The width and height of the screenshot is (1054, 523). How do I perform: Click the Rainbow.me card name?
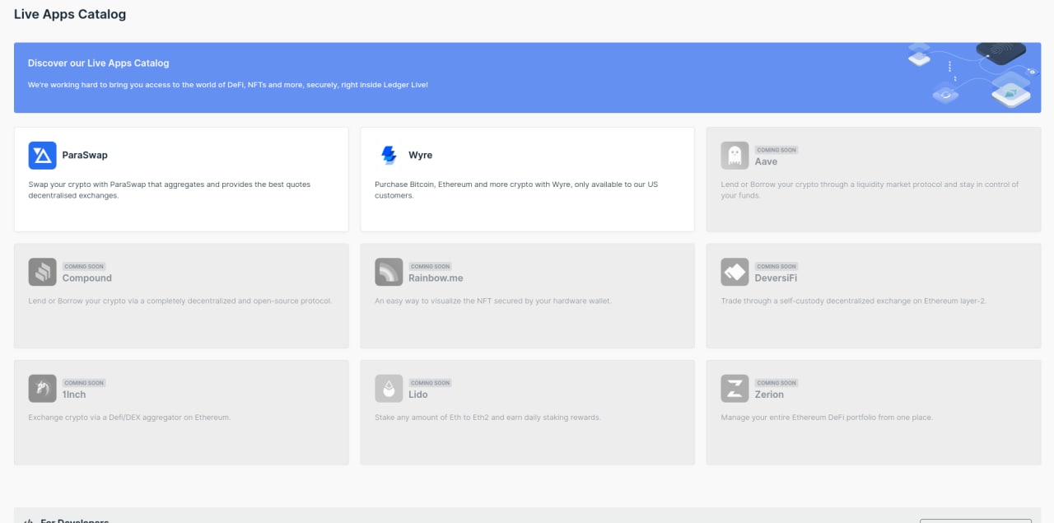(x=436, y=278)
